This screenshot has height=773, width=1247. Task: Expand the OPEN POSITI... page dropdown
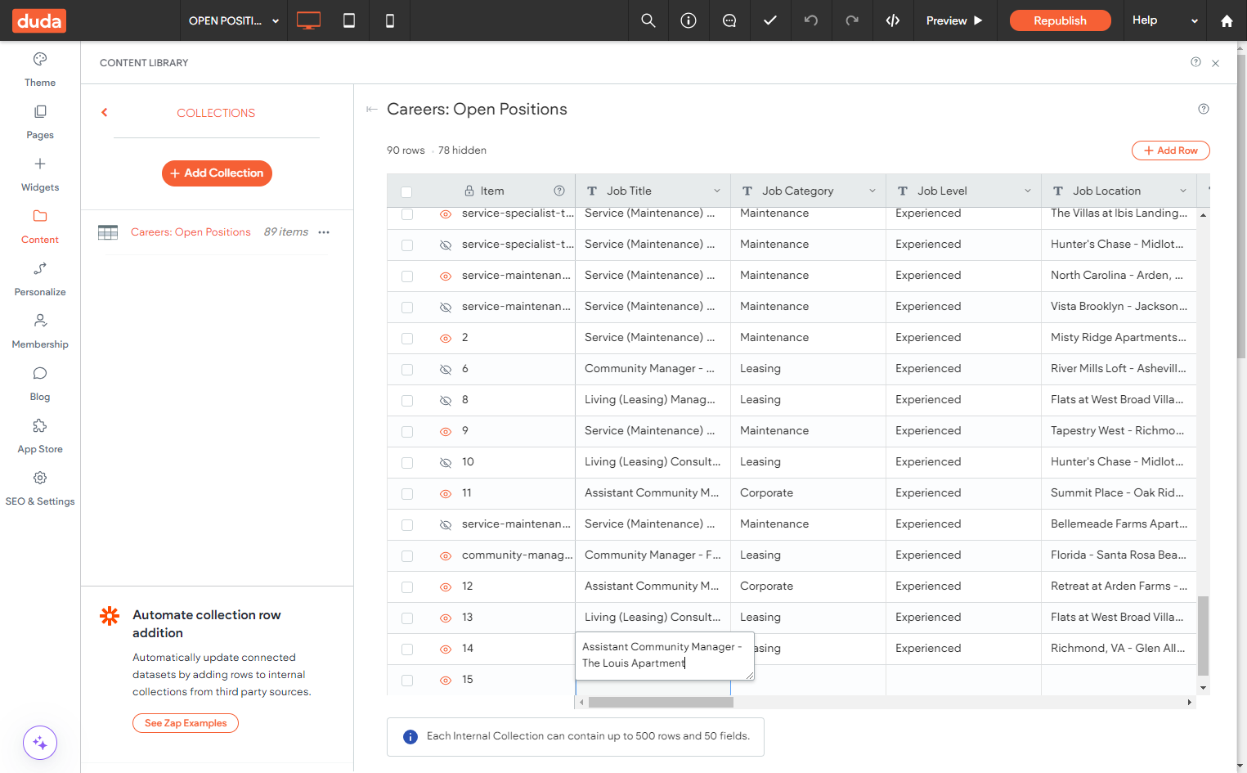pos(234,20)
